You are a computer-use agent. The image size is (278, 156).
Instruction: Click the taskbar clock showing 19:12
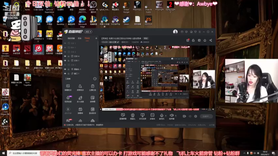[x=265, y=153]
